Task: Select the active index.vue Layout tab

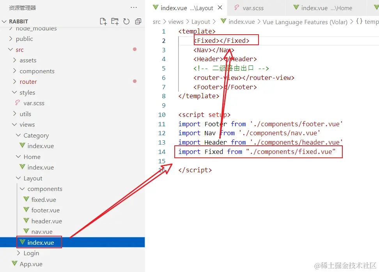Action: (x=187, y=8)
